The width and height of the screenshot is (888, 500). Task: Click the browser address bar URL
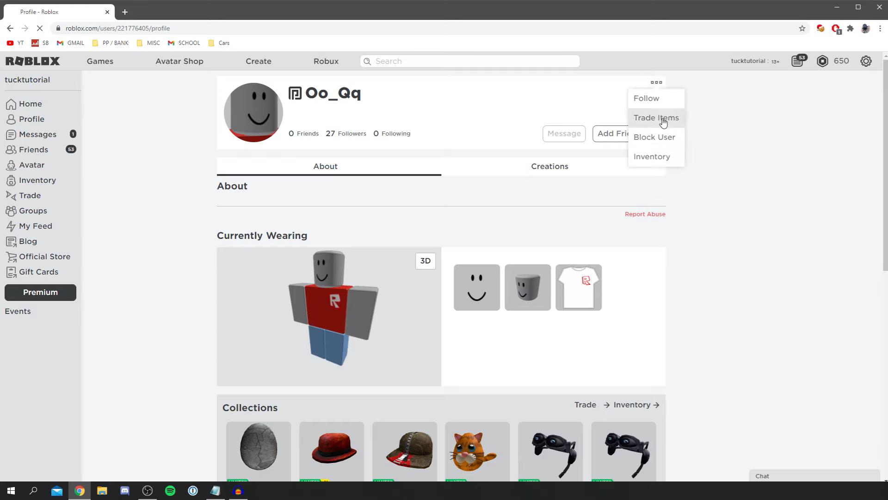(x=117, y=28)
